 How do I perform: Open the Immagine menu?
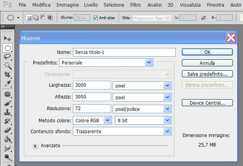tap(68, 5)
